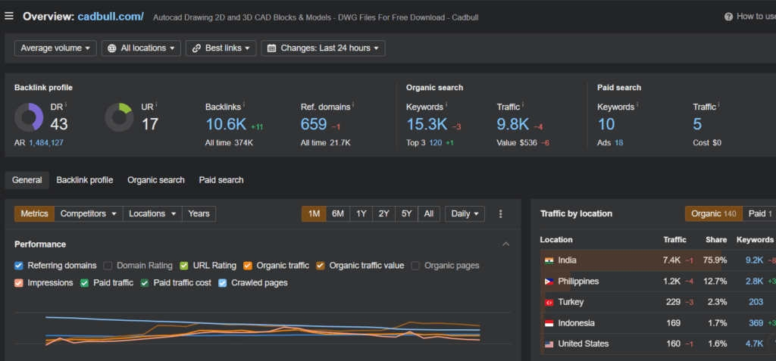This screenshot has width=776, height=361.
Task: Select Organic traffic by location
Action: (714, 213)
